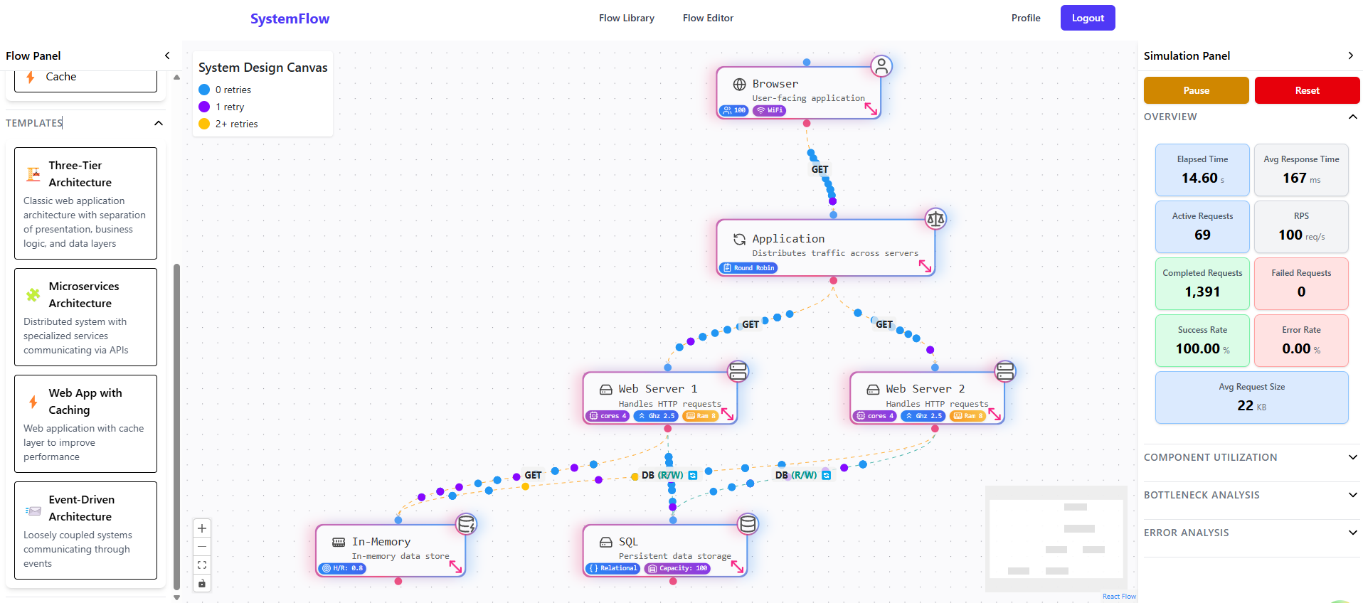Click the SQL database cylinder icon
The image size is (1363, 603).
[748, 524]
